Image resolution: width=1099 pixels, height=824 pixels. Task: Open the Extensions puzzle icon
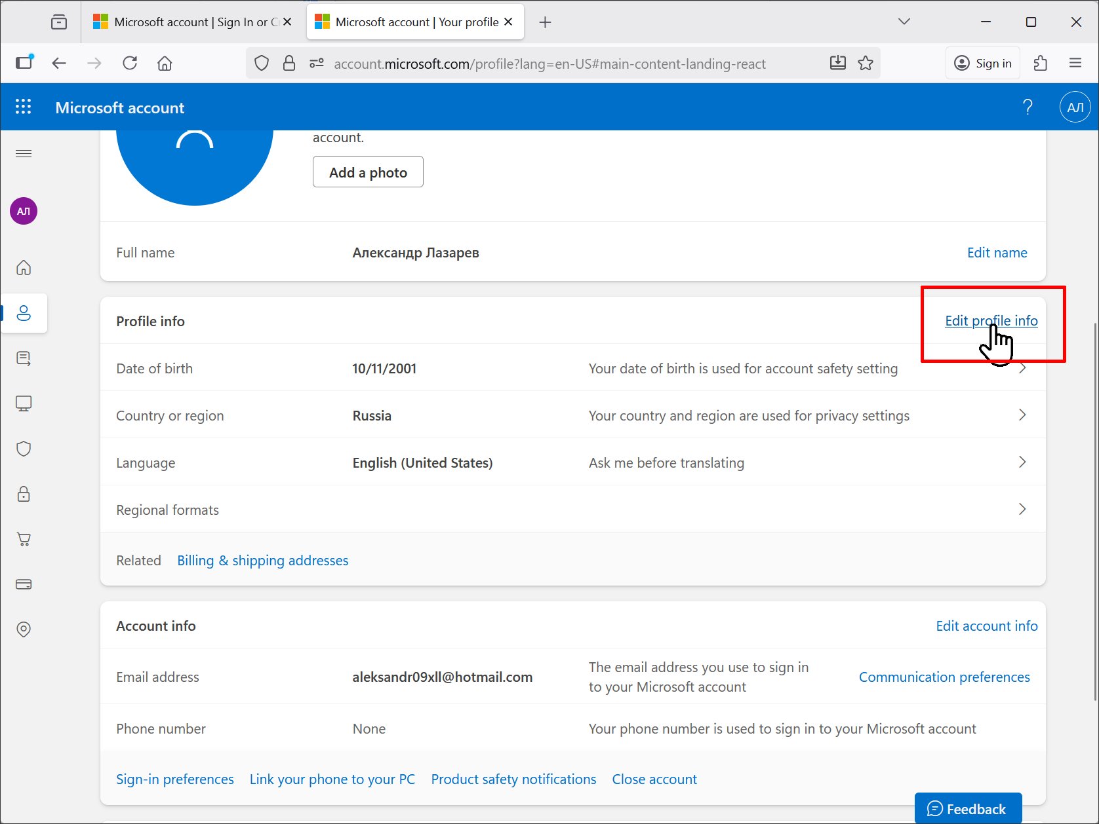coord(1040,63)
